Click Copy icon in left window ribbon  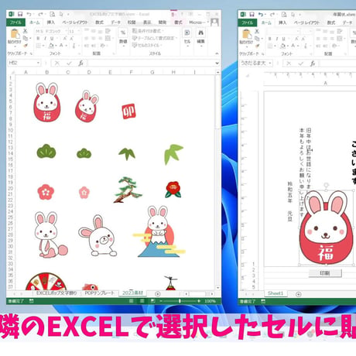[26, 39]
